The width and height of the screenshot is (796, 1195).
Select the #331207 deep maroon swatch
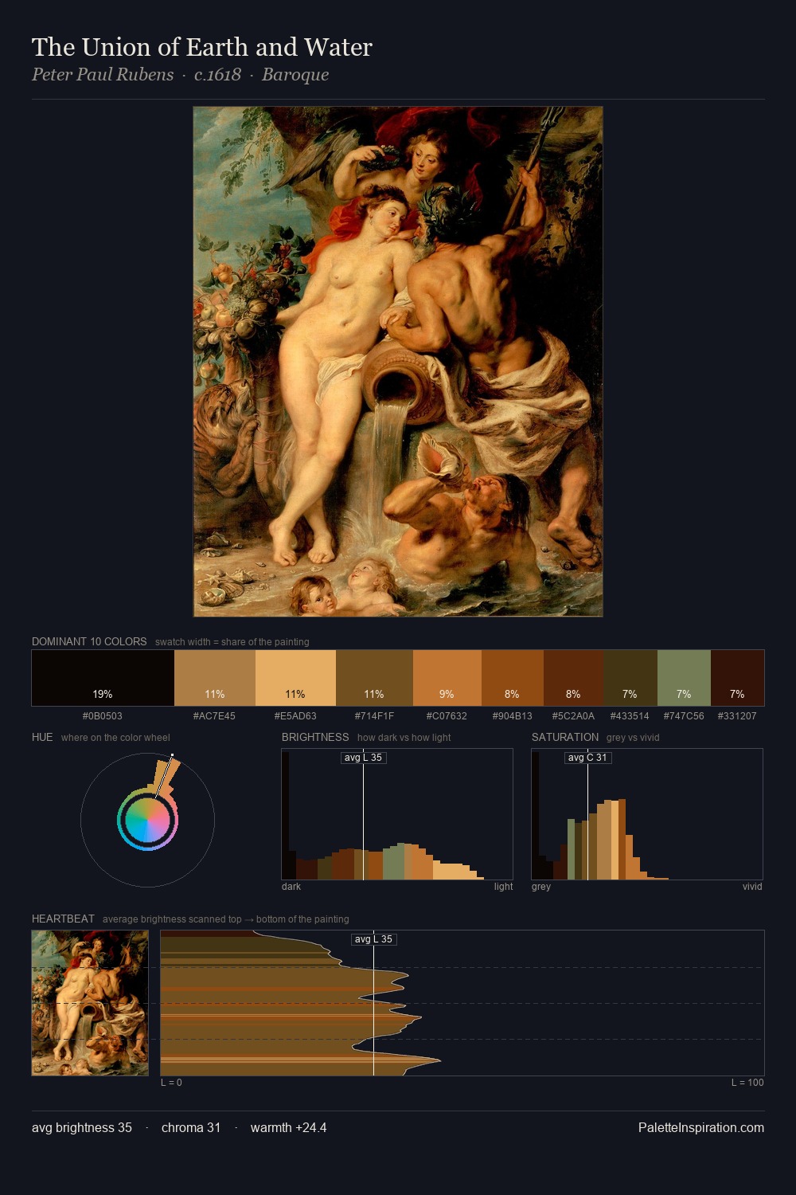737,678
